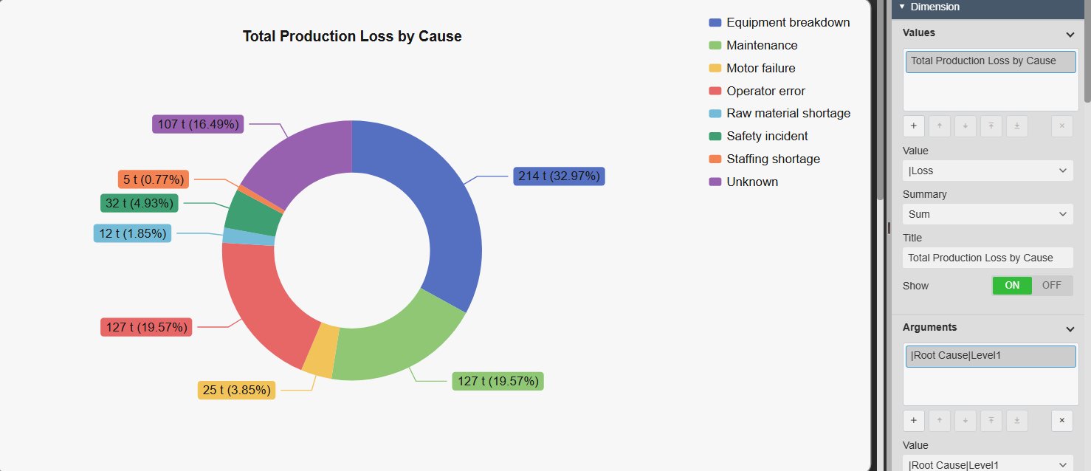Click the 214 t (32.97%) label
Screen dimensions: 1091x471
559,176
